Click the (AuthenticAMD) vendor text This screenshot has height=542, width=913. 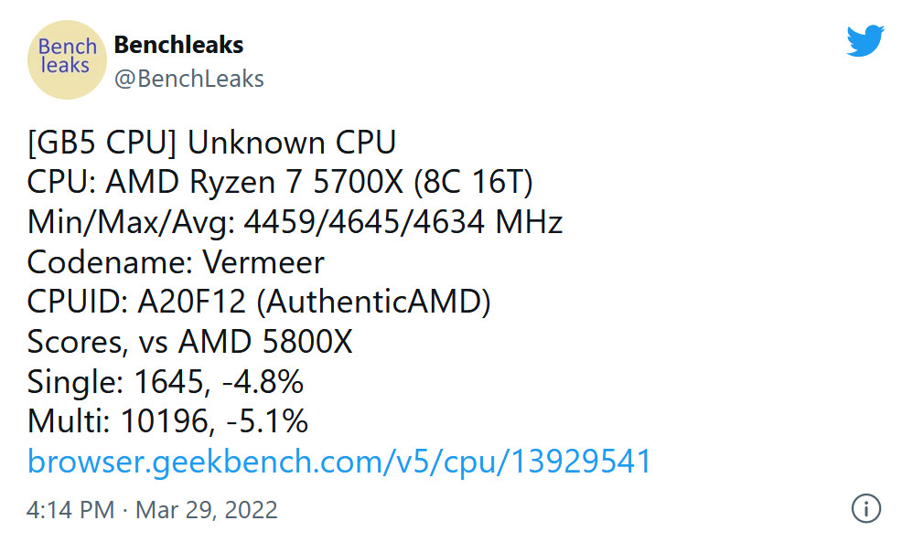tap(373, 302)
